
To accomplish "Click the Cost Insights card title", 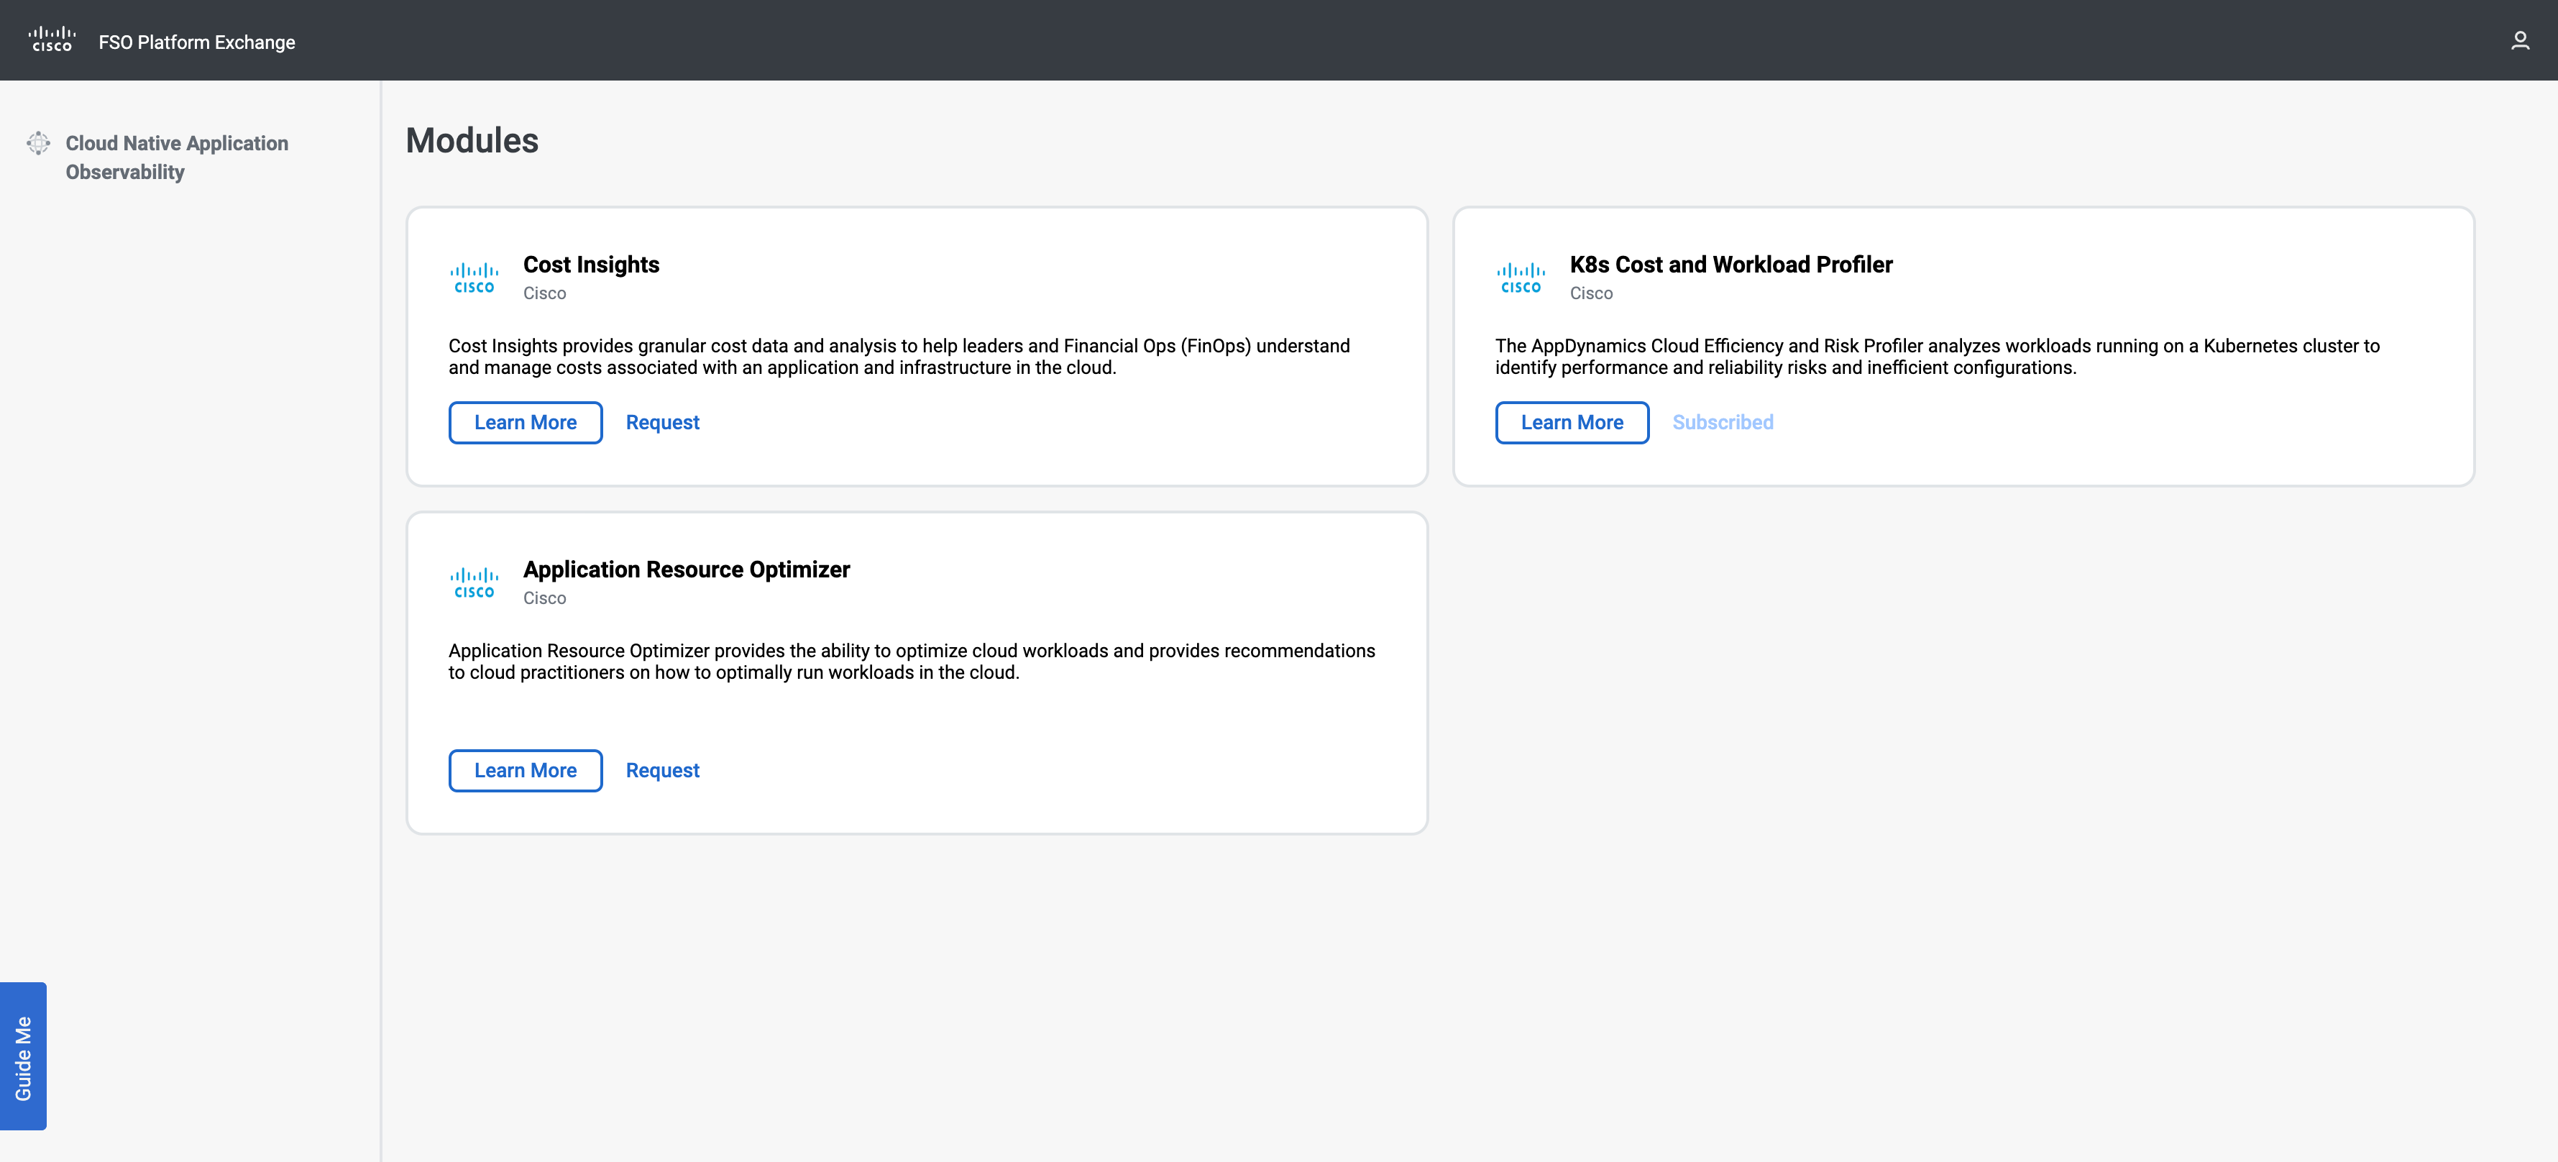I will 591,264.
